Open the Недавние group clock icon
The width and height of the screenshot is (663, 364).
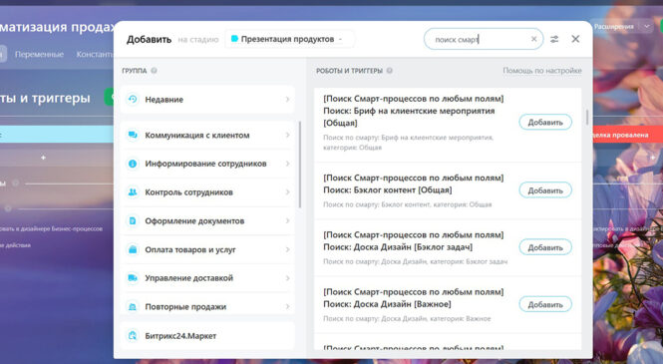133,100
